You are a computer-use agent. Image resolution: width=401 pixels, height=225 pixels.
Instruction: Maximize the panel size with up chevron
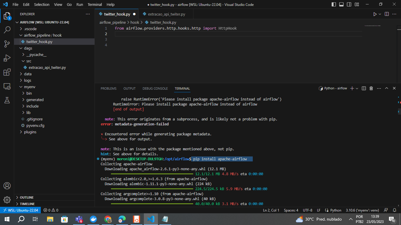point(387,88)
